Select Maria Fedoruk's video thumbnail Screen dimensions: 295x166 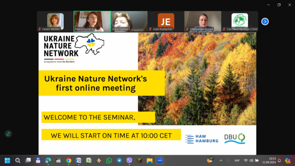92,21
